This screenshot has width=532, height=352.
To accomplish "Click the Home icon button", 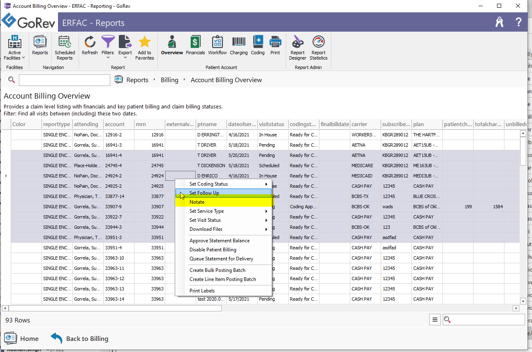I will click(x=21, y=338).
